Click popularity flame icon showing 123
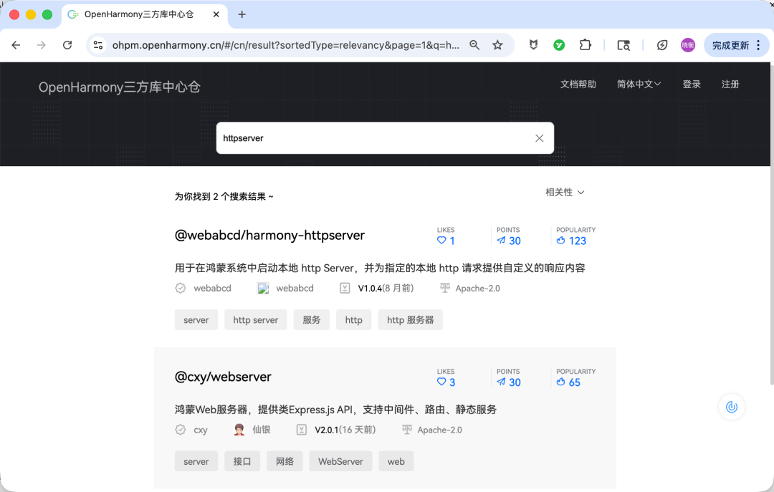 click(x=560, y=241)
